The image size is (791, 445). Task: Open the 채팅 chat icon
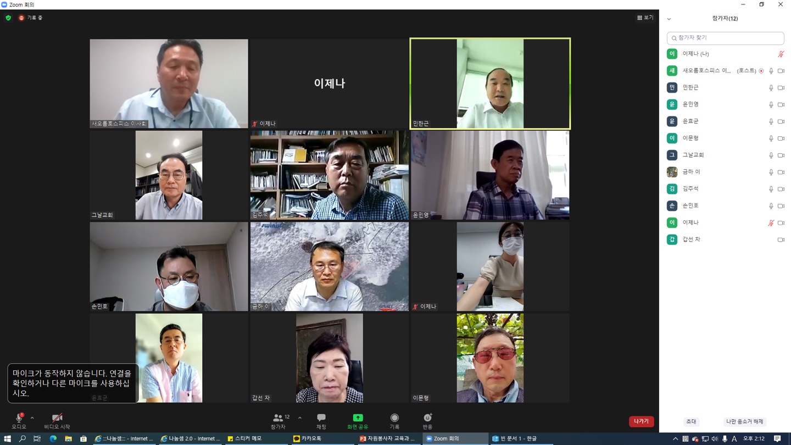[x=321, y=418]
